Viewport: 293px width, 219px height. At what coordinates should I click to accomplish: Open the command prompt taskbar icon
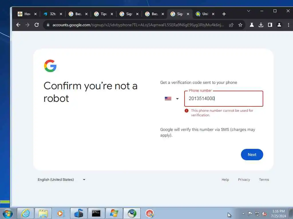(96, 213)
